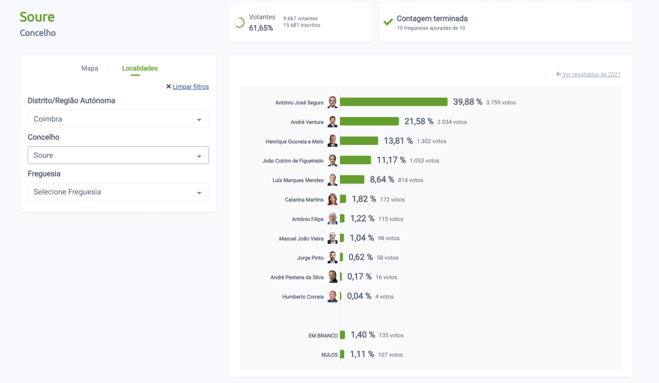This screenshot has width=659, height=383.
Task: Expand the Concelho dropdown showing Soure
Action: click(118, 155)
